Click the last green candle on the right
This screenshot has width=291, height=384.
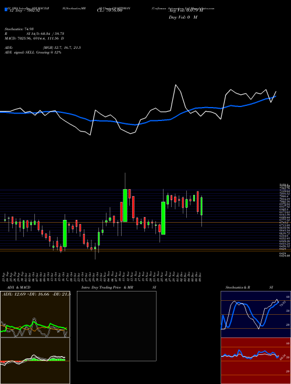click(201, 206)
